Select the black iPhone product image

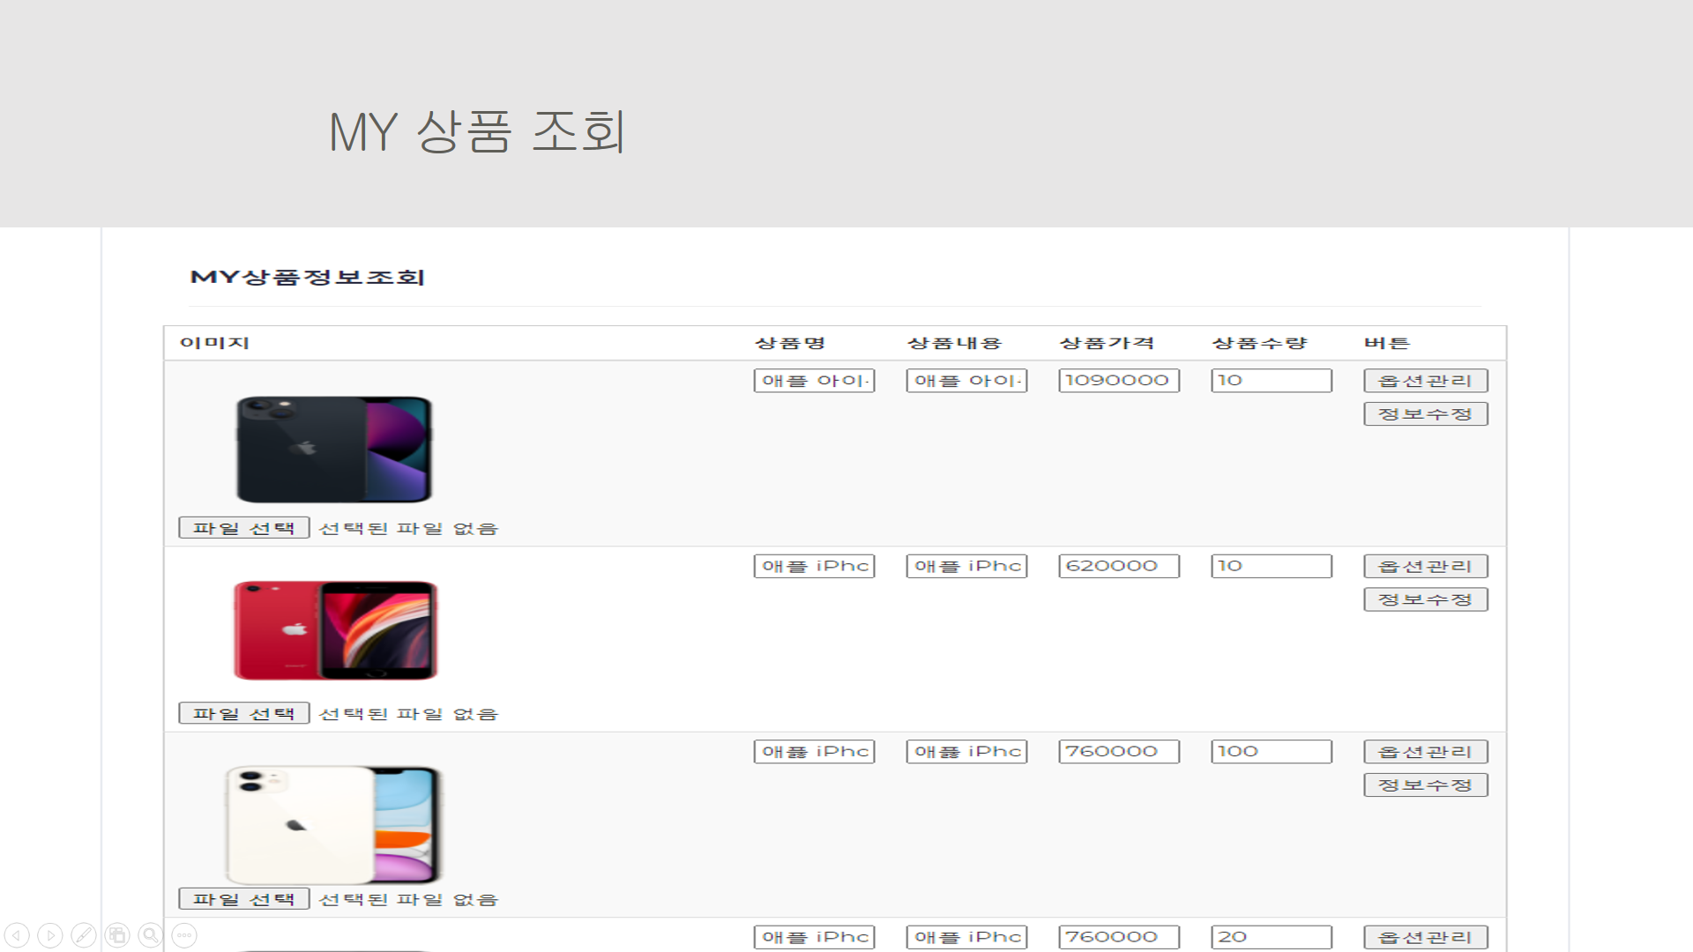(334, 450)
